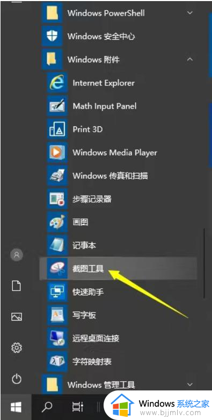Open taskbar search magnifier
212x420 pixels.
click(x=47, y=407)
